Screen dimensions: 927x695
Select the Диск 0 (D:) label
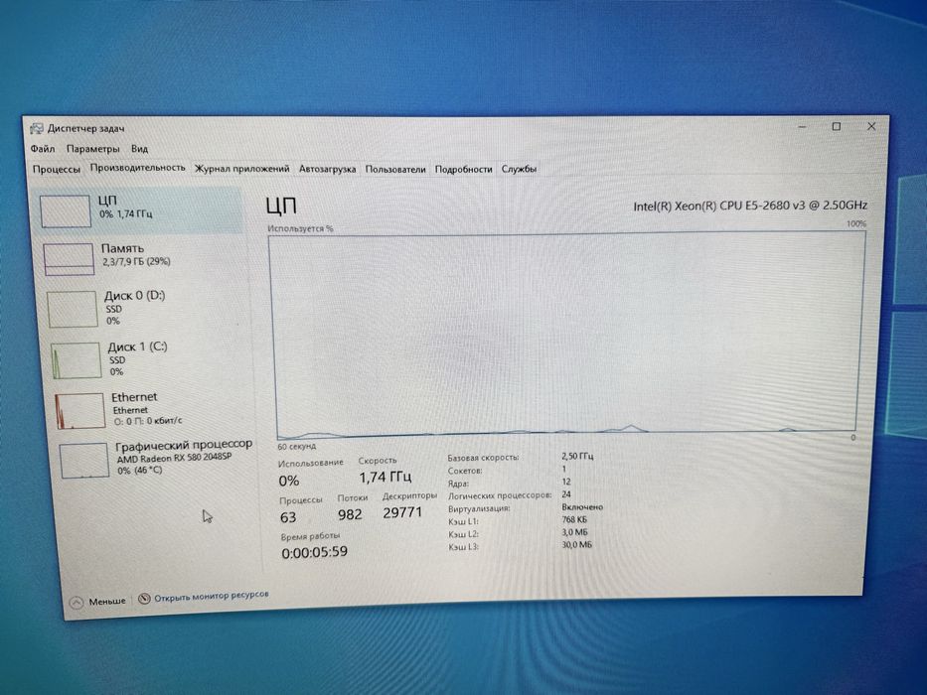[x=135, y=296]
